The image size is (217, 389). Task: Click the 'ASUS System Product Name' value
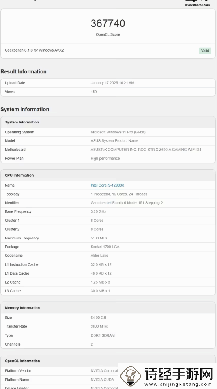click(x=114, y=141)
